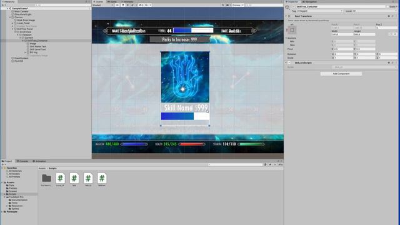
Task: Select EventSystem in the Hierarchy
Action: (x=20, y=58)
